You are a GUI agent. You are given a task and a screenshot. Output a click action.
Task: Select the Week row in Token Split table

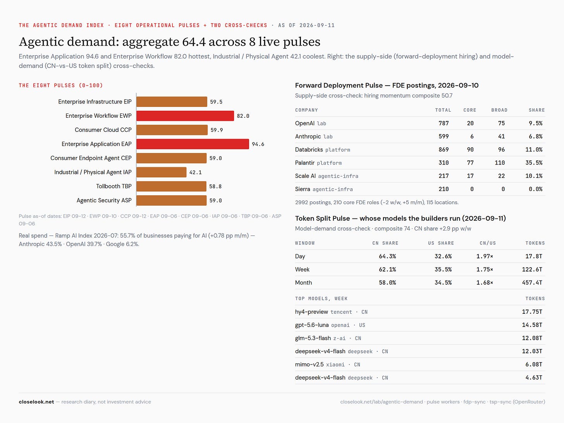point(420,269)
